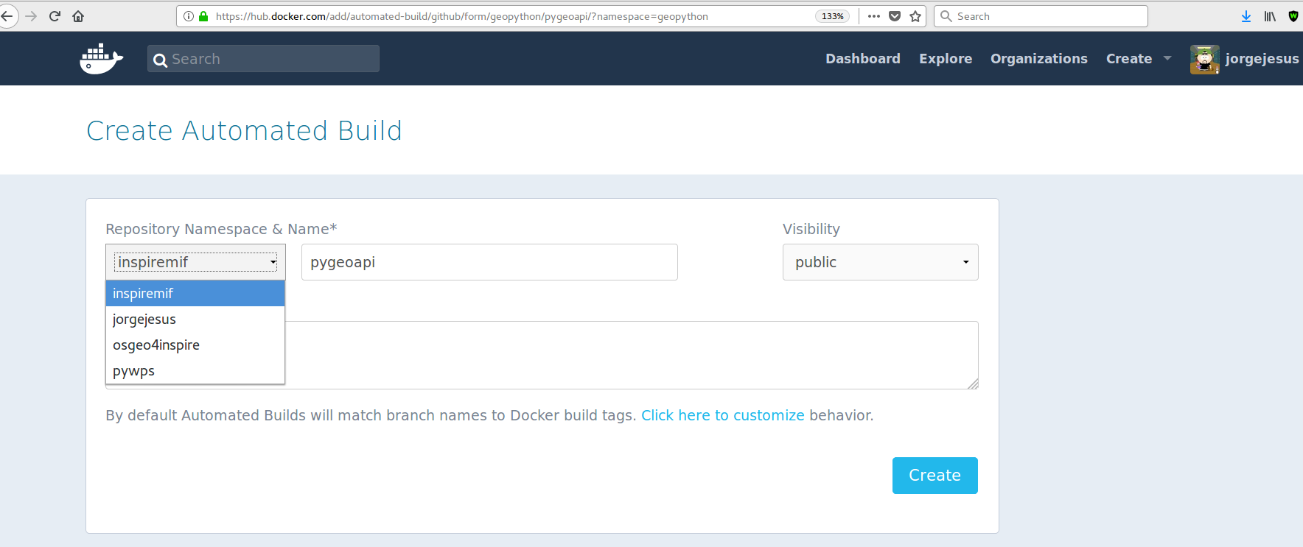
Task: Bookmark this page with the star icon
Action: point(915,16)
